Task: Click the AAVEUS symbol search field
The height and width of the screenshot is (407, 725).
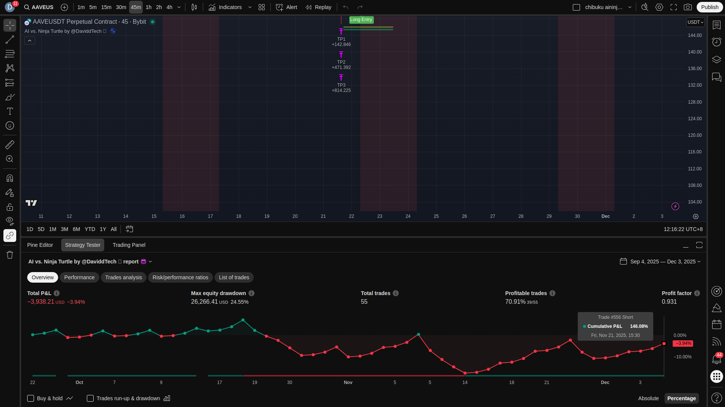Action: (39, 7)
